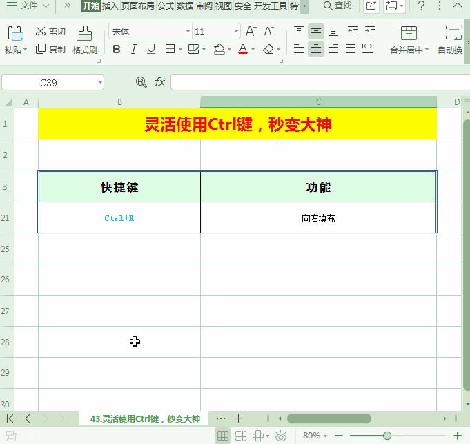Apply cell borders icon
470x444 pixels.
click(170, 49)
